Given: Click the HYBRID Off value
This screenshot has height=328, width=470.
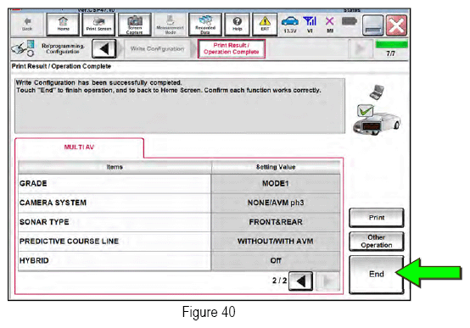Looking at the screenshot, I should 276,260.
